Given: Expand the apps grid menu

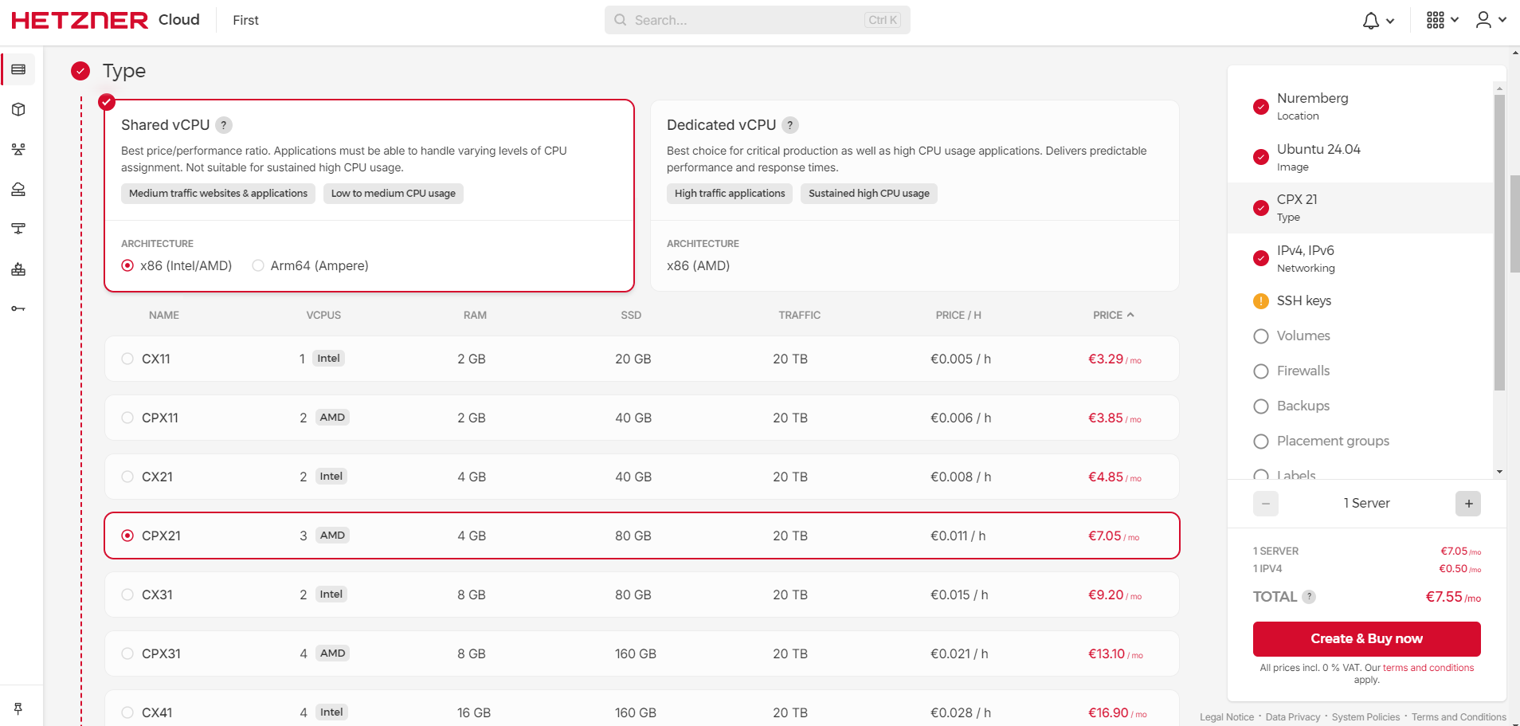Looking at the screenshot, I should point(1442,21).
